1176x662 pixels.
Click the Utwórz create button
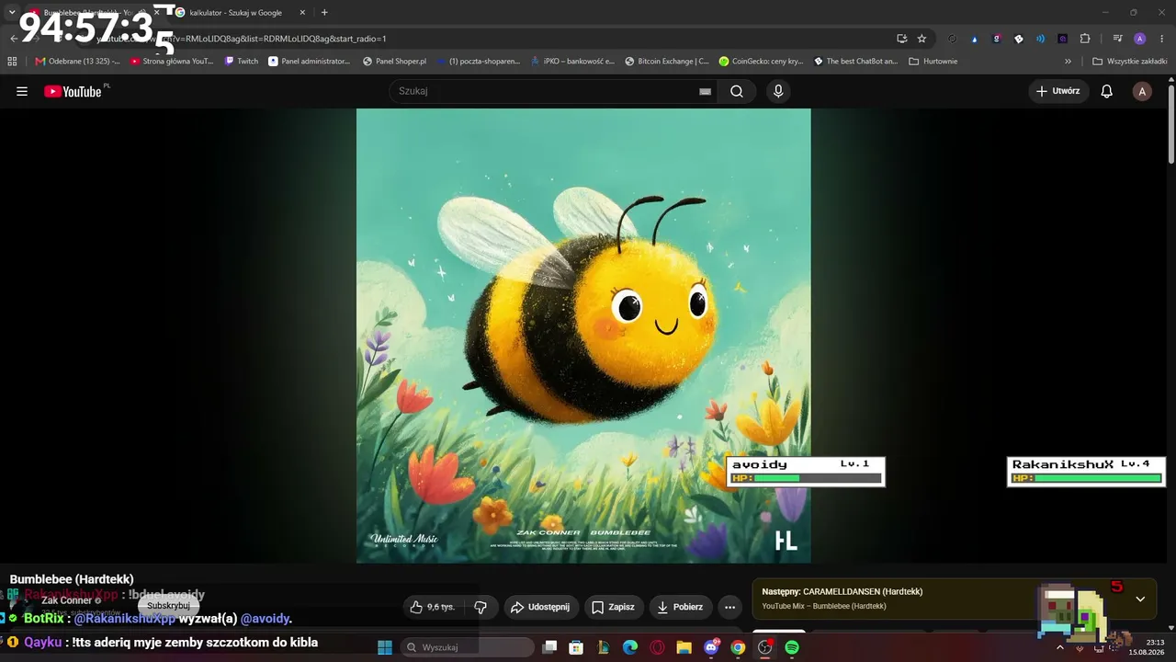point(1058,91)
